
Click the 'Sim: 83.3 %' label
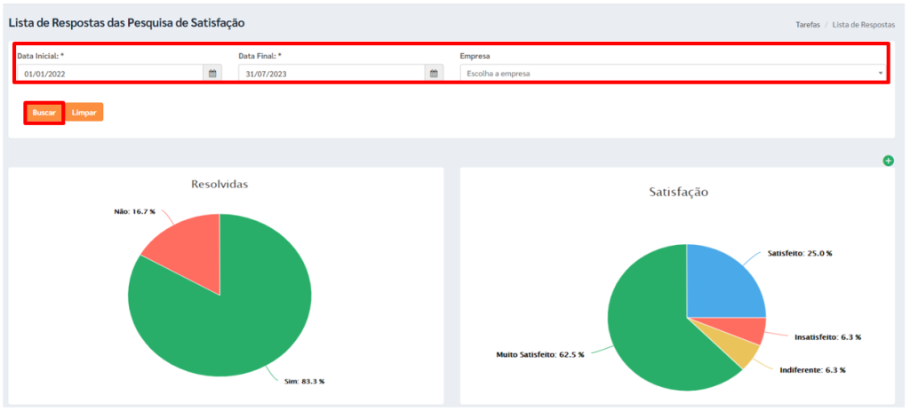305,382
